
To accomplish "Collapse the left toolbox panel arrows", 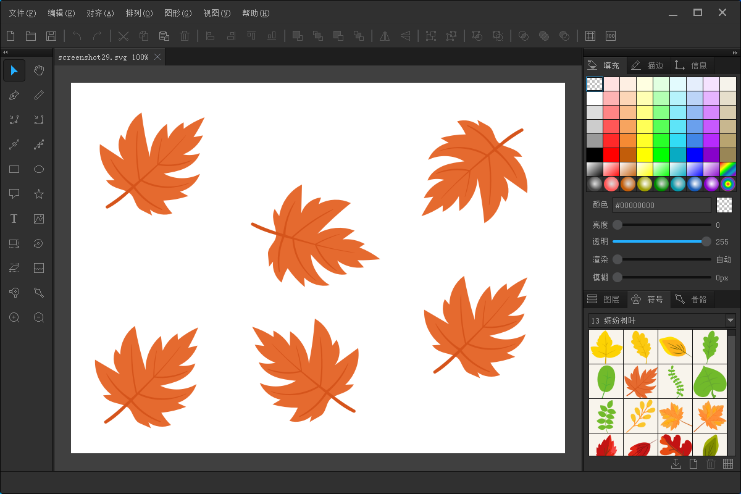I will 6,52.
